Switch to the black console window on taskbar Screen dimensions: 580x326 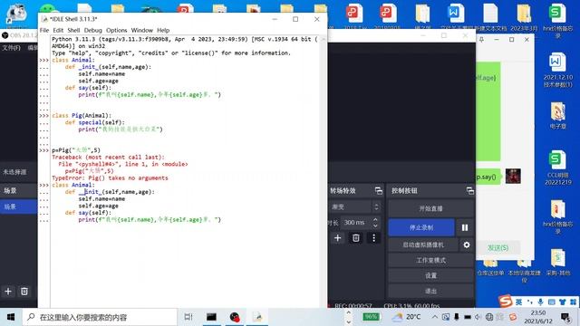[x=211, y=317]
